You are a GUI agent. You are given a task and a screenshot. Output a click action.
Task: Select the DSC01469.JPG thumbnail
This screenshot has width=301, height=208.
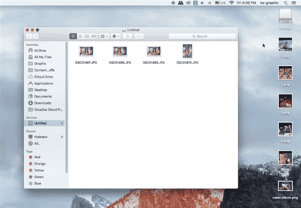click(154, 51)
